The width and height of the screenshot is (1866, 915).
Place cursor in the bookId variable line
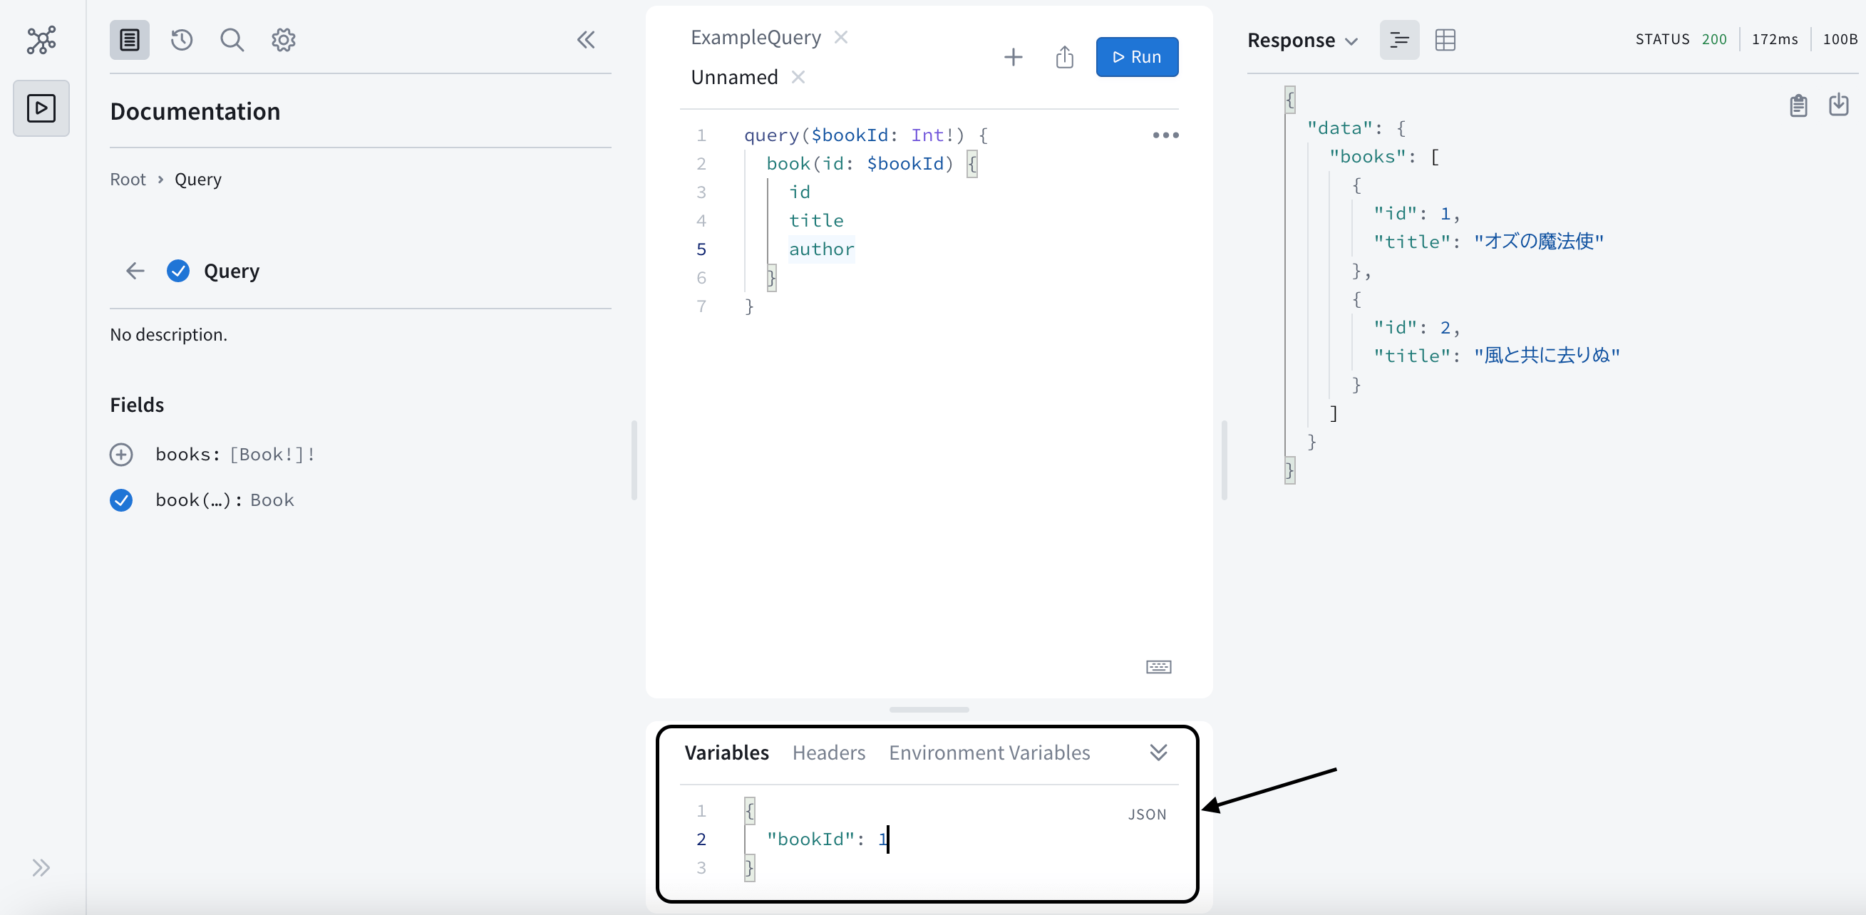(x=828, y=839)
